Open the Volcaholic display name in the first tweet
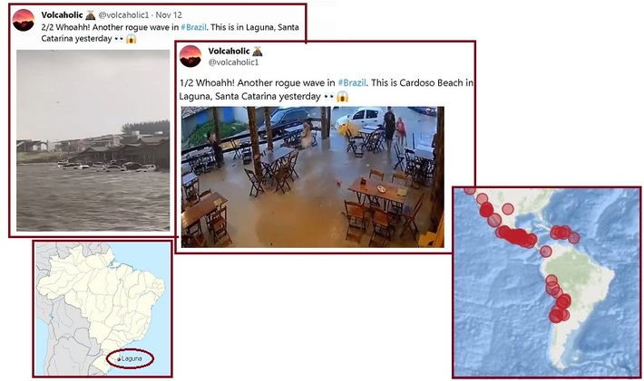Screen dimensions: 644x381 pyautogui.click(x=62, y=15)
